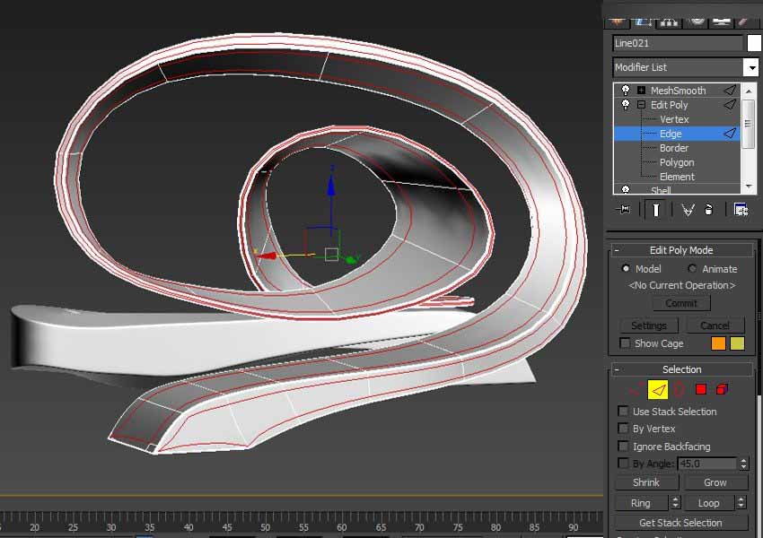Open the orange cage color swatch
Screen dimensions: 763x538
pos(718,343)
